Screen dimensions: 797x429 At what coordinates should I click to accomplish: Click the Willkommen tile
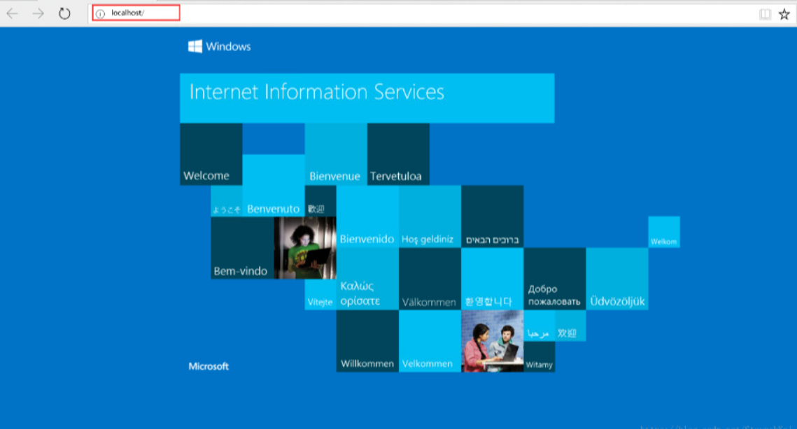[367, 341]
